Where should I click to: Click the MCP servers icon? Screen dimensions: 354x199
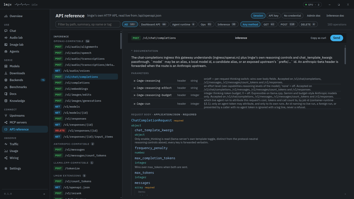pos(6,122)
